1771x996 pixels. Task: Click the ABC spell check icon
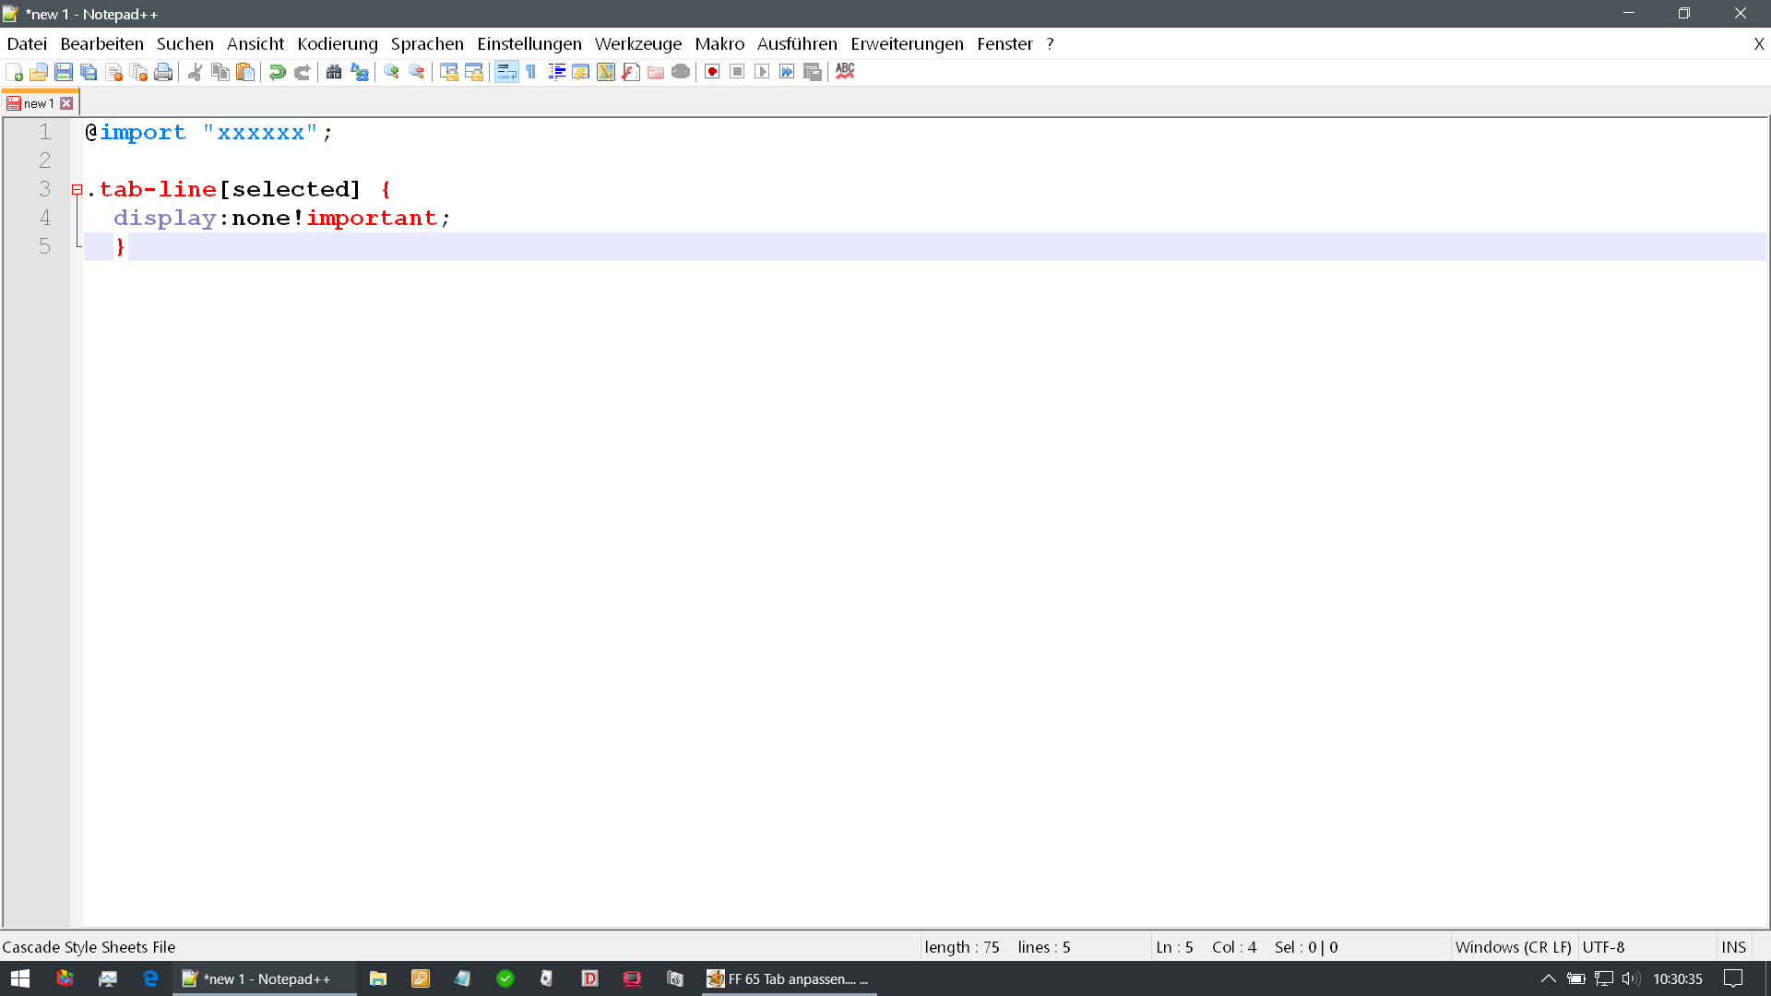pyautogui.click(x=845, y=72)
